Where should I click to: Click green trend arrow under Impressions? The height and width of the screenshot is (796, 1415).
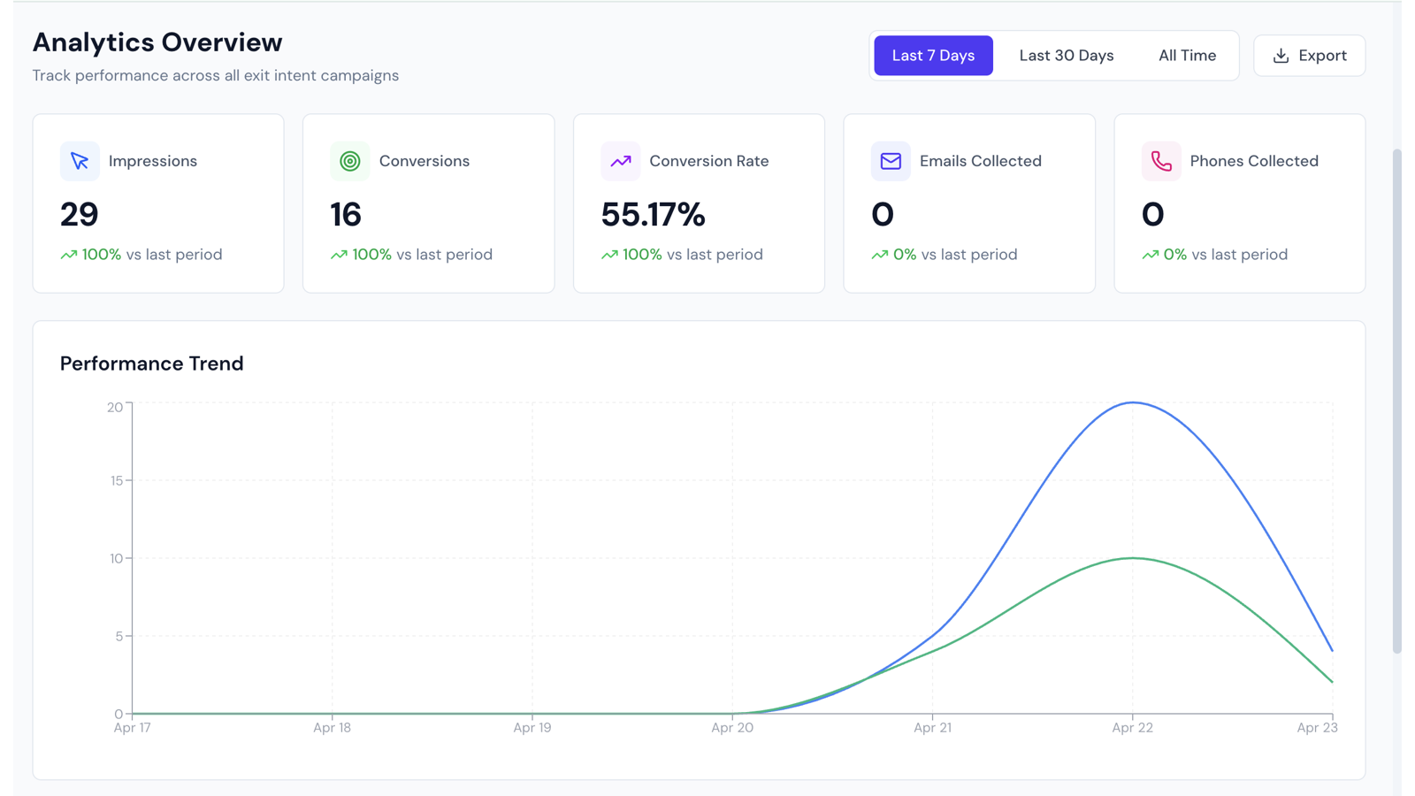[69, 255]
